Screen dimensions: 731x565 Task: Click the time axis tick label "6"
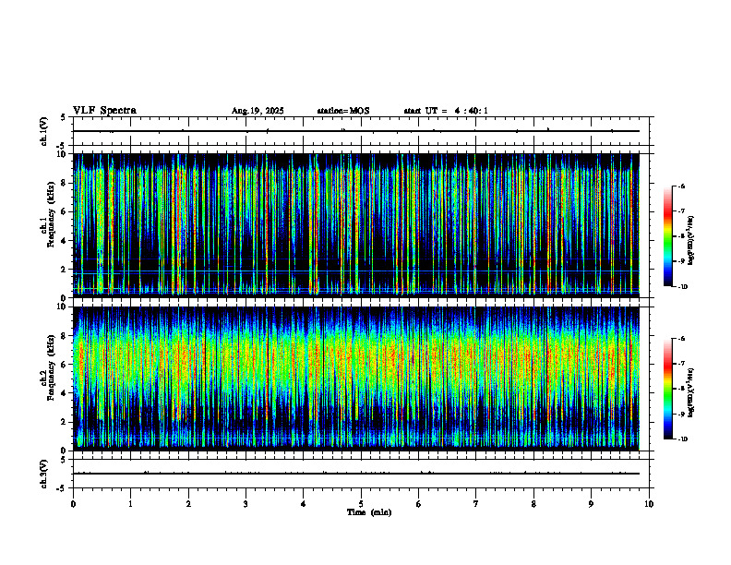pos(419,504)
